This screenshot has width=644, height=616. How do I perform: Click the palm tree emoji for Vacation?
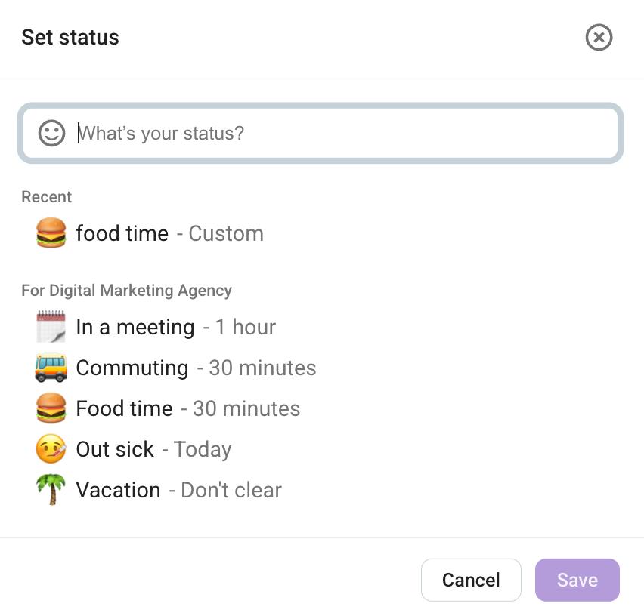(51, 489)
